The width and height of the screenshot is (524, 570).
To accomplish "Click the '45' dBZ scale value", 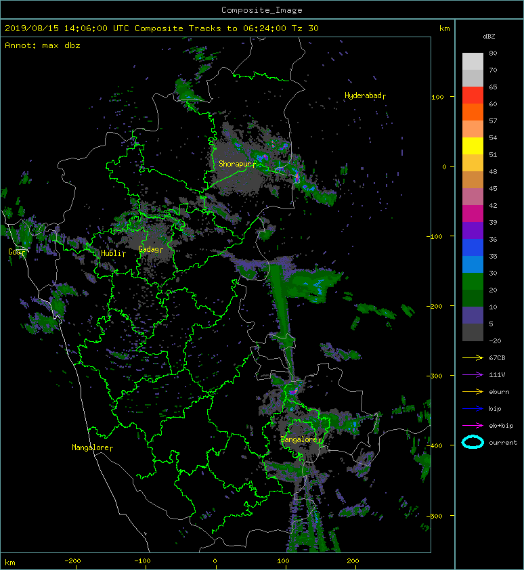I will 493,189.
